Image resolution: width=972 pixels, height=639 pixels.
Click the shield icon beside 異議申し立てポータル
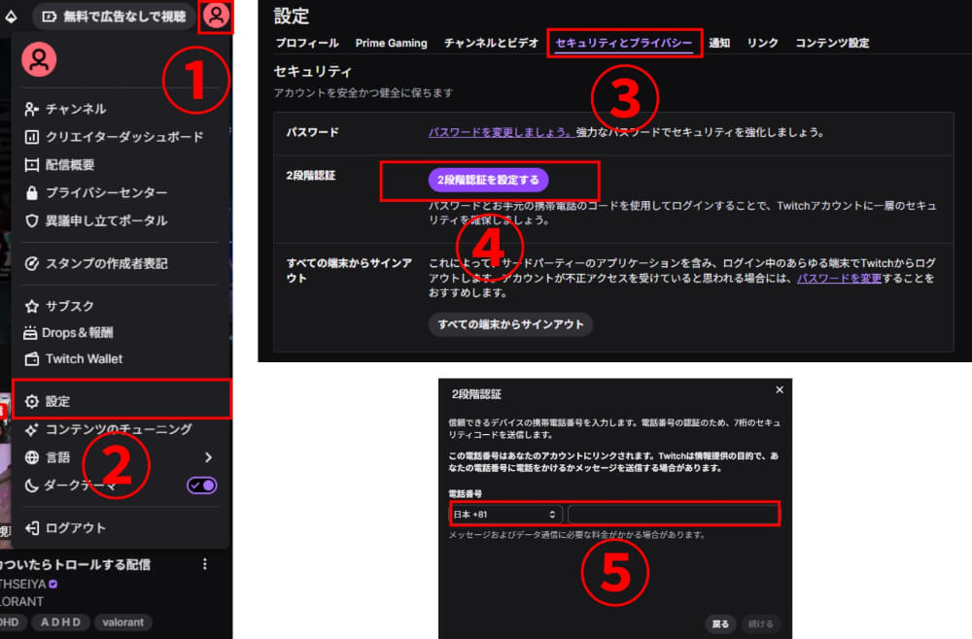pos(32,220)
